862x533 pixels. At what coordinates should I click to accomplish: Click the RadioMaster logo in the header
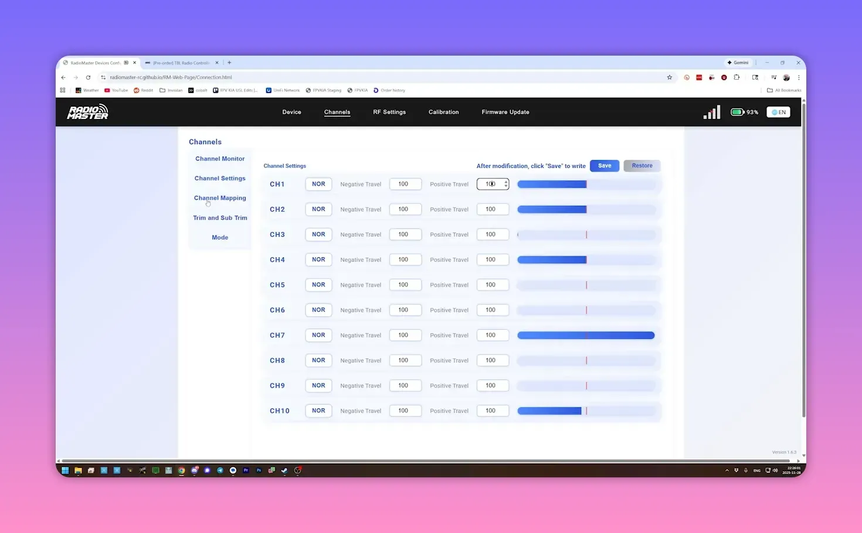[87, 111]
